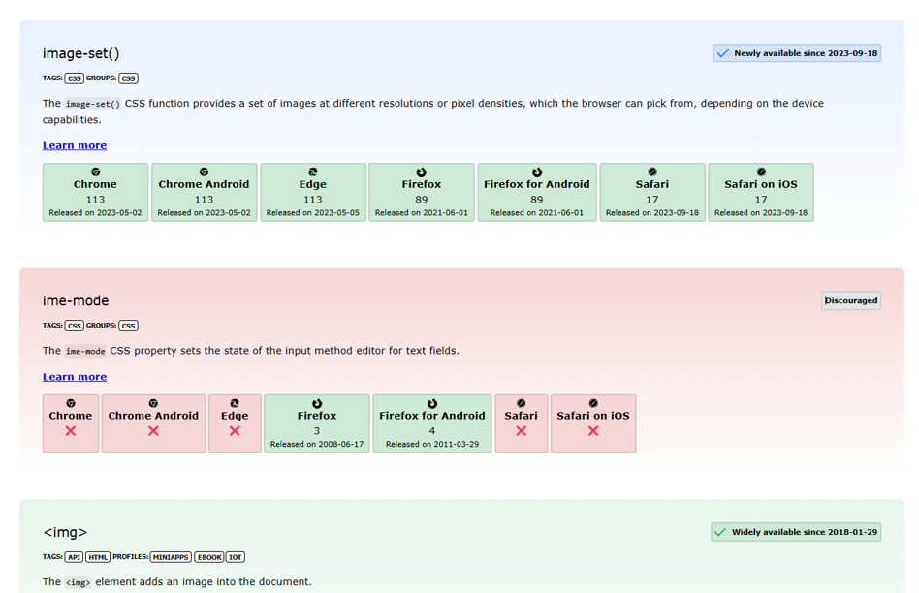
Task: Click the Discouraged badge on ime-mode
Action: point(851,300)
